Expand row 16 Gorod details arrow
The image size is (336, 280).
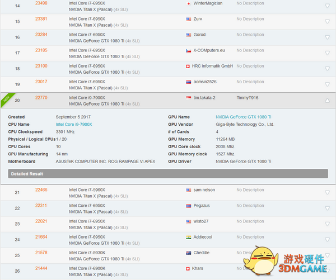[327, 37]
